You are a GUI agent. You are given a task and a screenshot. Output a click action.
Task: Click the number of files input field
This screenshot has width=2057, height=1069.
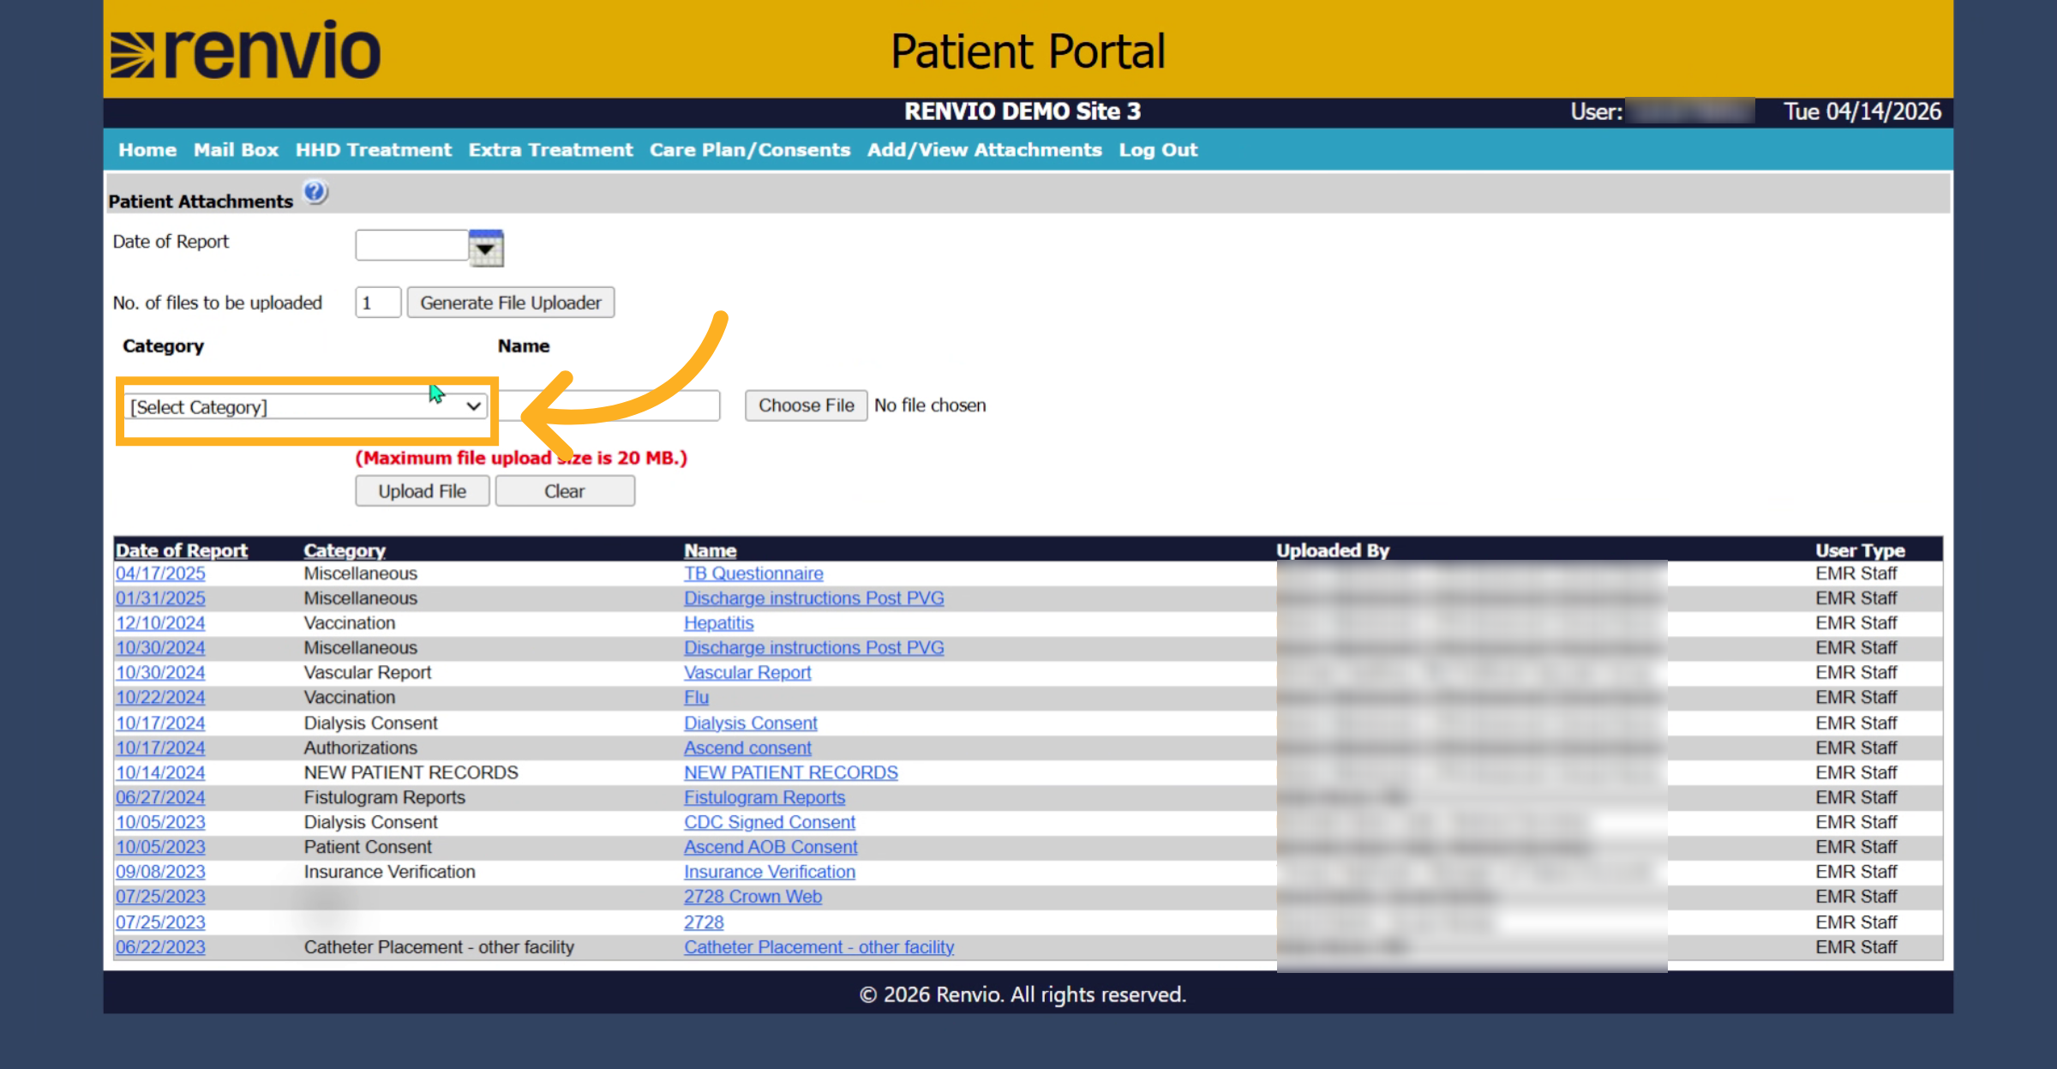378,303
